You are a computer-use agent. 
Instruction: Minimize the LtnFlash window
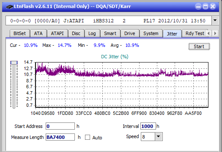[198, 6]
